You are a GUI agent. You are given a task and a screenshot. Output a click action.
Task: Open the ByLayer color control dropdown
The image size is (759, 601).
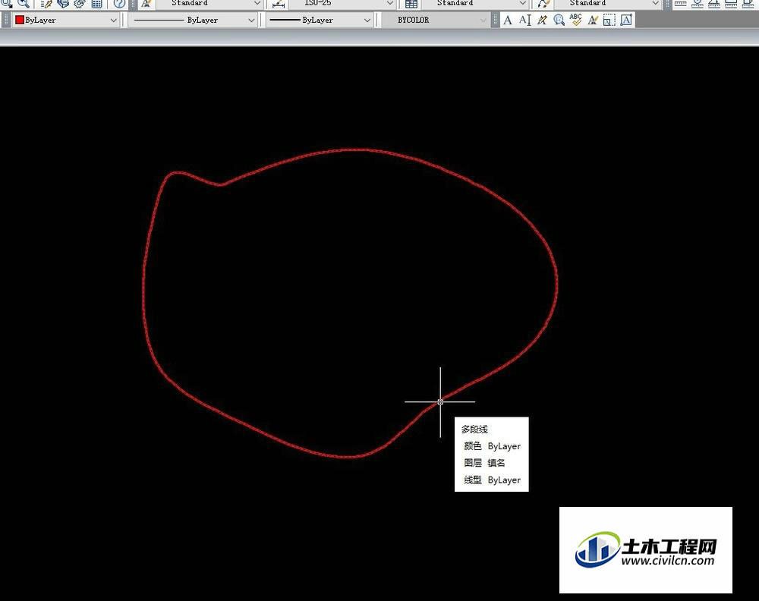(66, 20)
